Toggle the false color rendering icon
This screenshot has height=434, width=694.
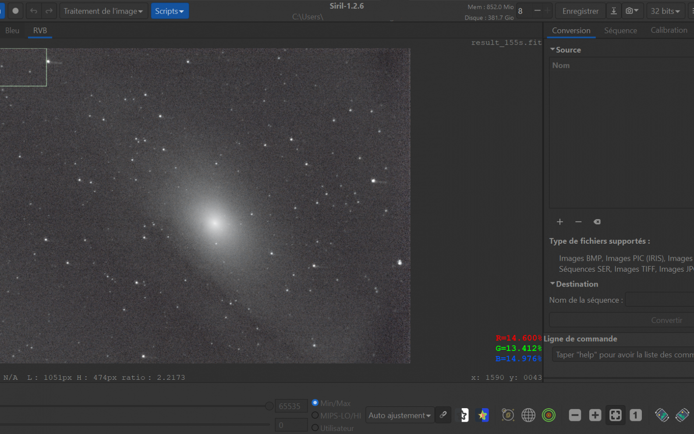coord(482,415)
